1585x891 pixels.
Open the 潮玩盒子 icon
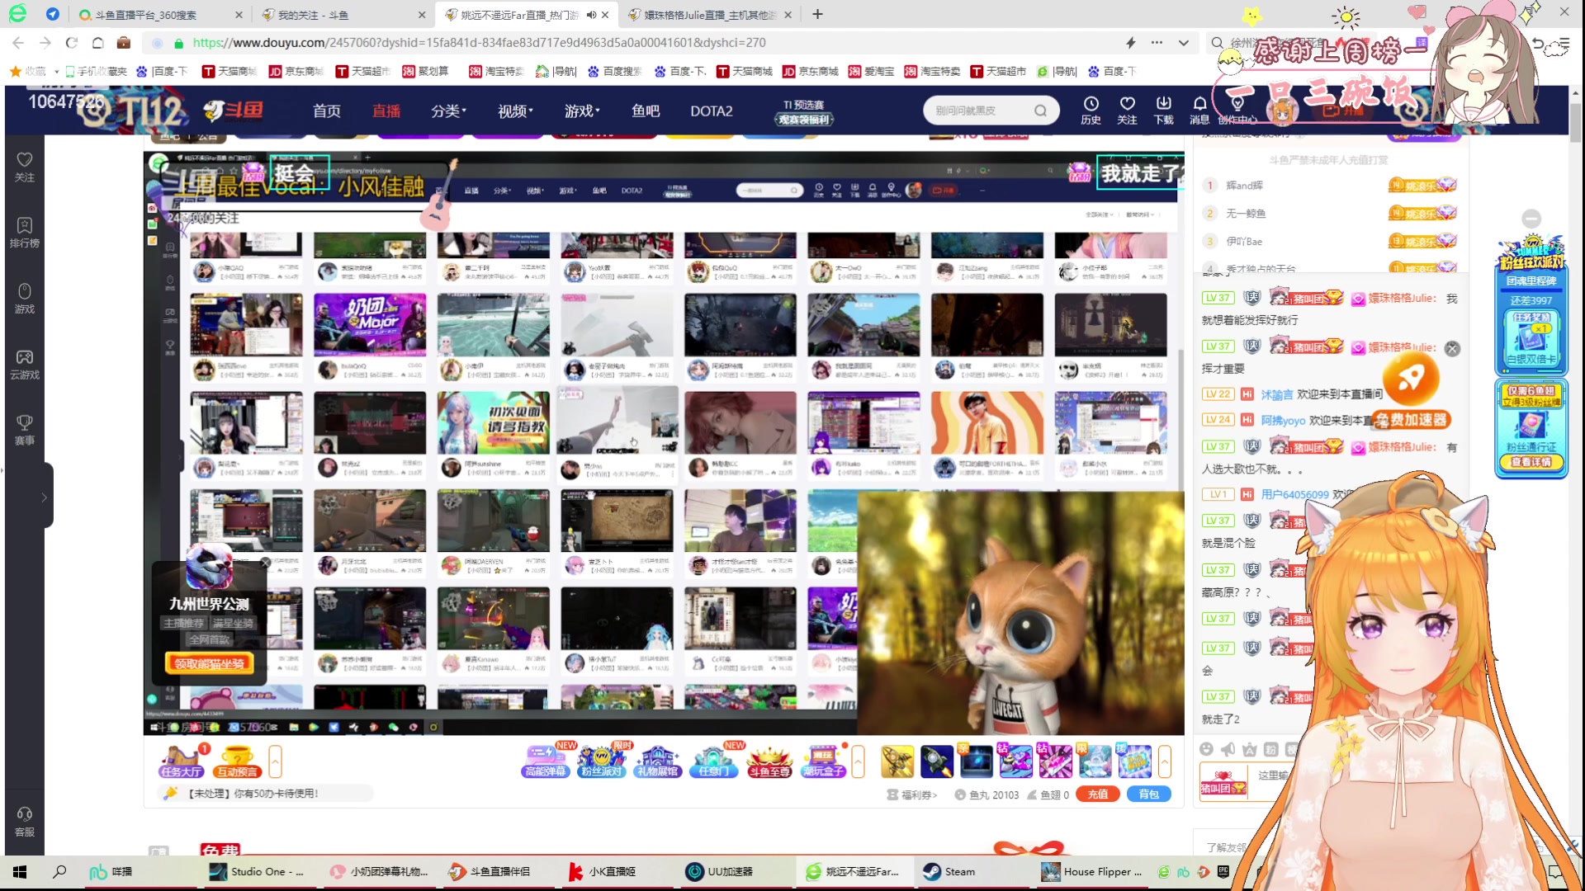point(824,761)
